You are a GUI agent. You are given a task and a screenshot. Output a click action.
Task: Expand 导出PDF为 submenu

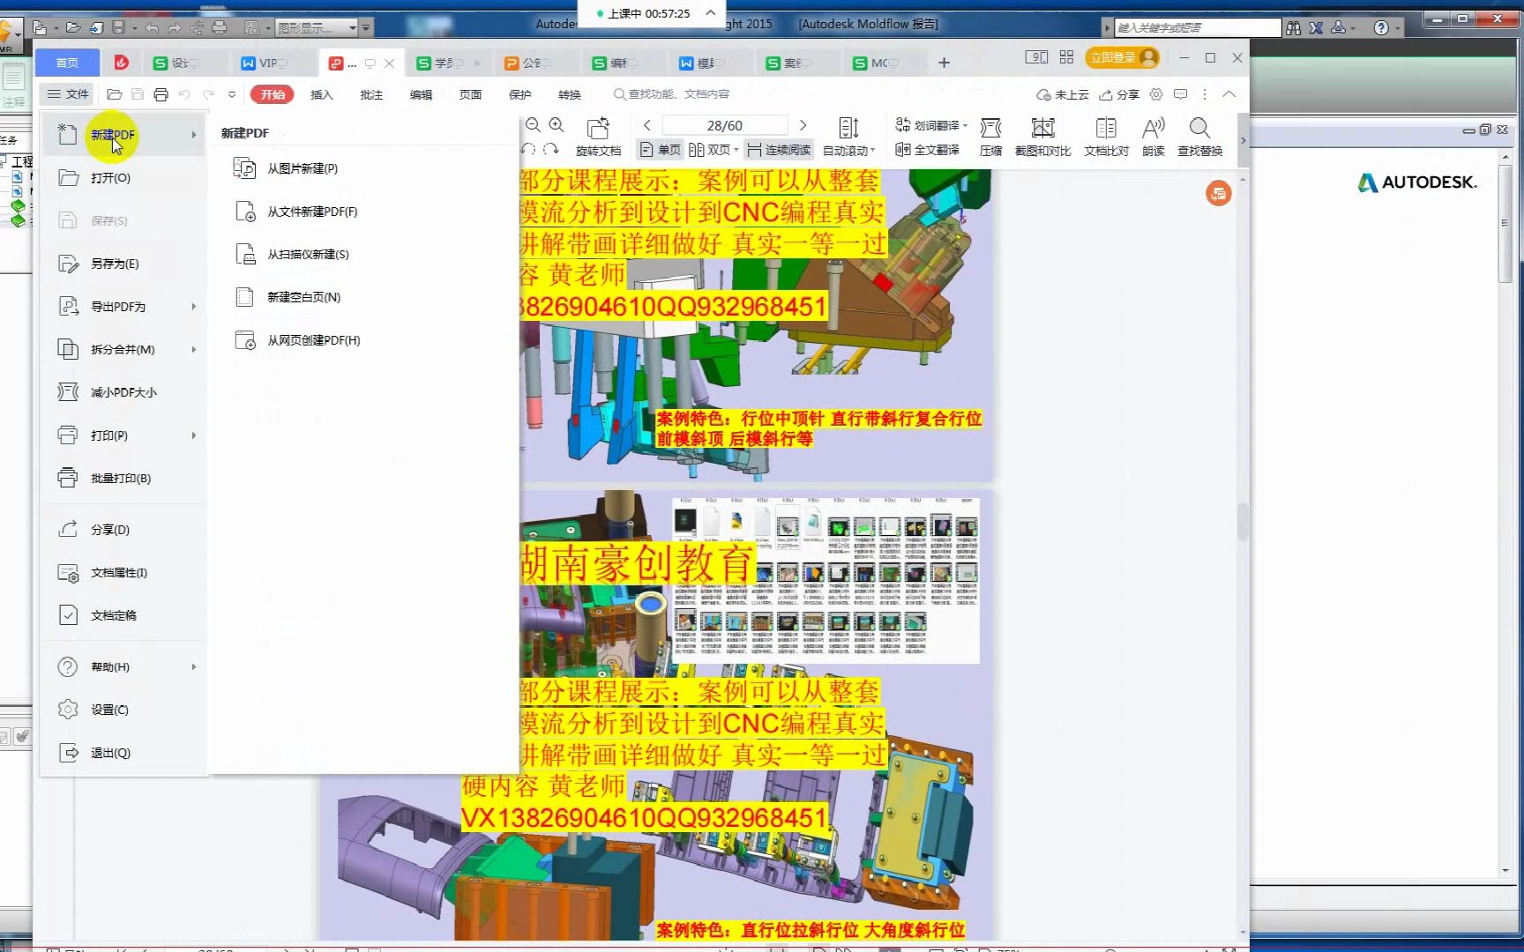click(123, 307)
